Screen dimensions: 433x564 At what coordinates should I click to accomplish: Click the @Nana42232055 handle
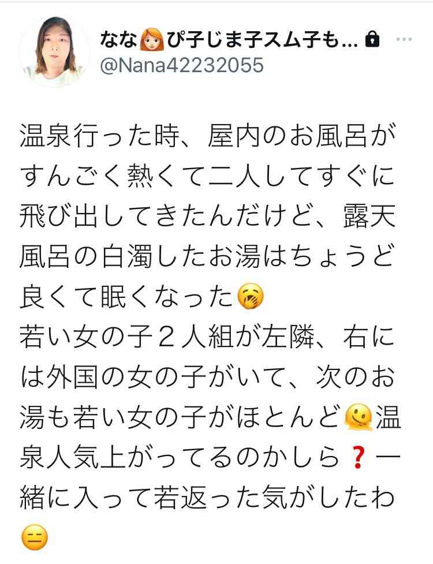point(182,66)
